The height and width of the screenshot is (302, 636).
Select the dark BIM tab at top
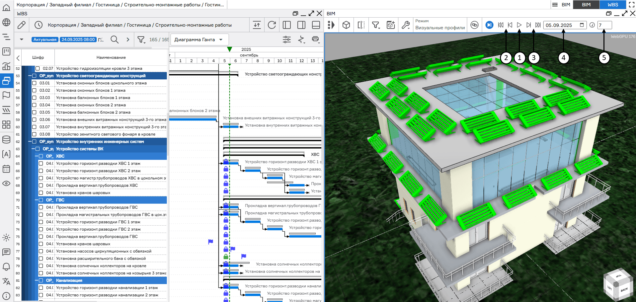(586, 5)
